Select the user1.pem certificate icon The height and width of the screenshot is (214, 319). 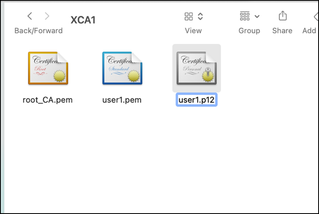tap(122, 69)
